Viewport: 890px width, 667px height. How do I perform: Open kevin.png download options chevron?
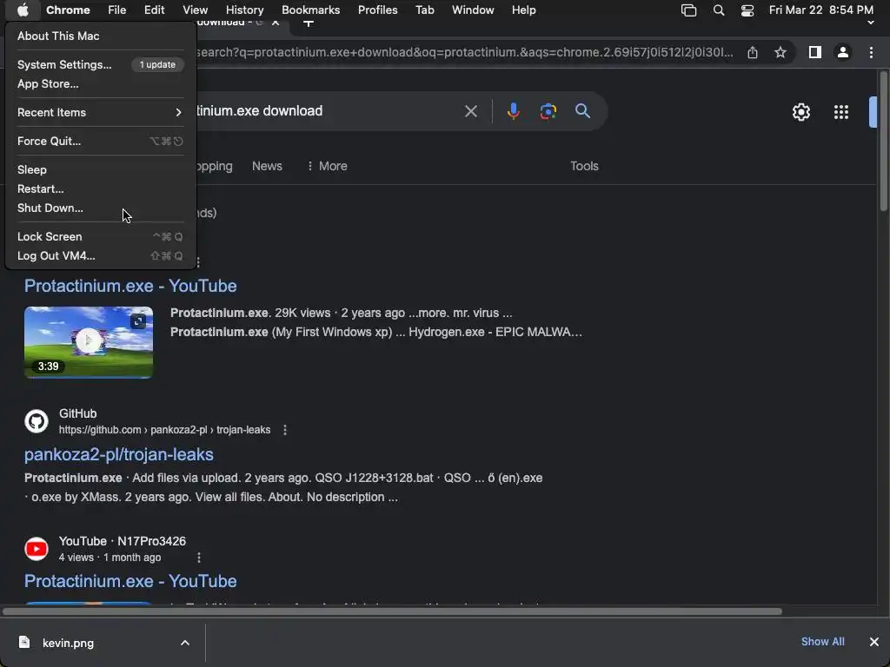point(185,643)
